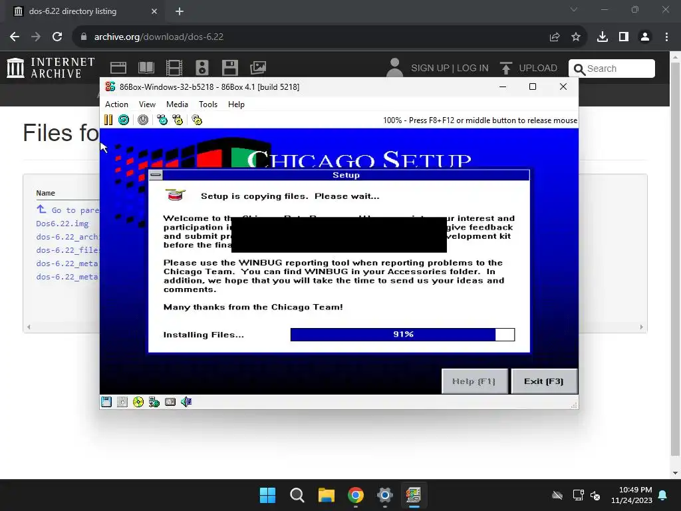Reload the page in Chrome

click(x=57, y=37)
